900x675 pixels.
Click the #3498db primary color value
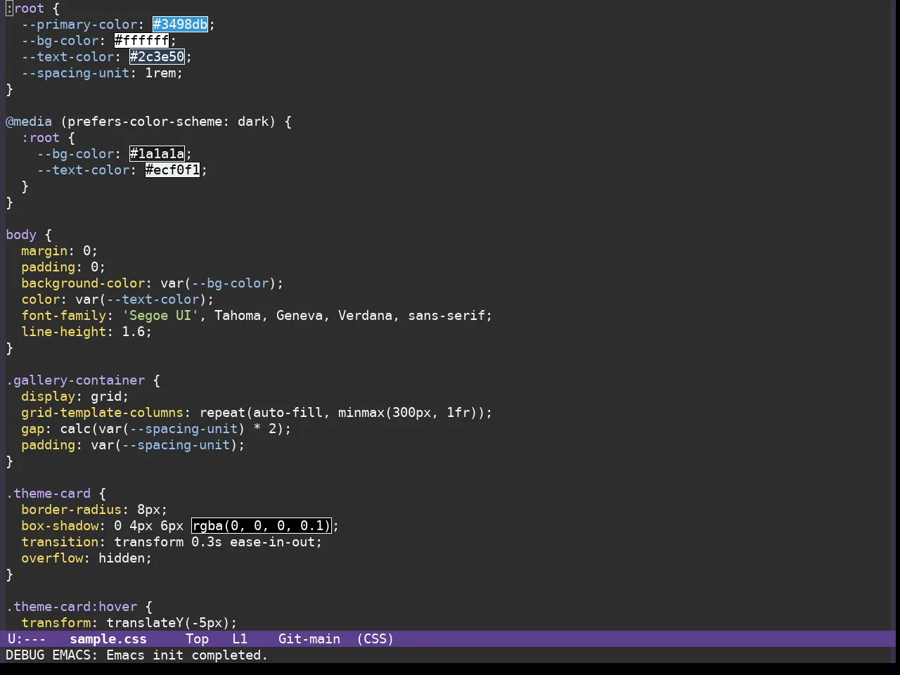point(180,25)
